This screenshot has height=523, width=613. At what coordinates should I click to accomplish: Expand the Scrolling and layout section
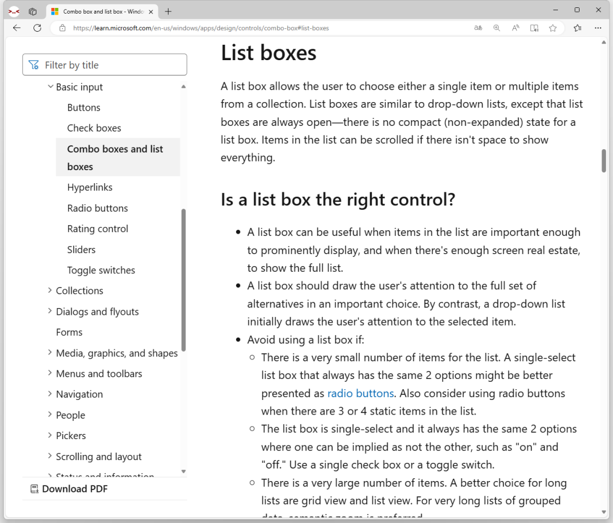[x=50, y=456]
